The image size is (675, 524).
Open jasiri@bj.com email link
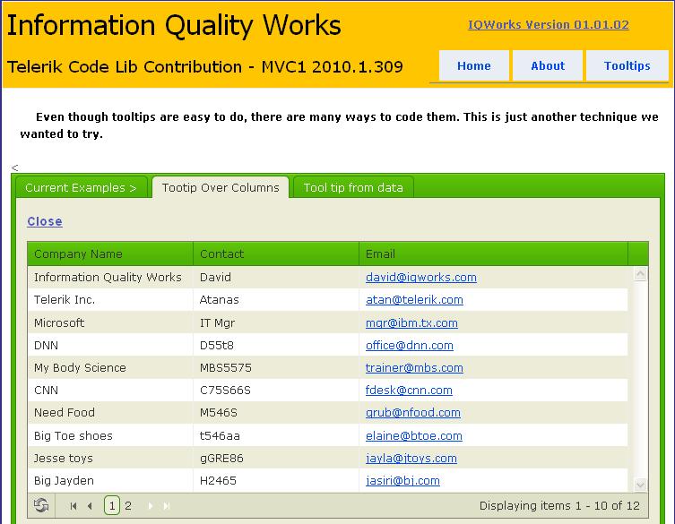coord(402,480)
